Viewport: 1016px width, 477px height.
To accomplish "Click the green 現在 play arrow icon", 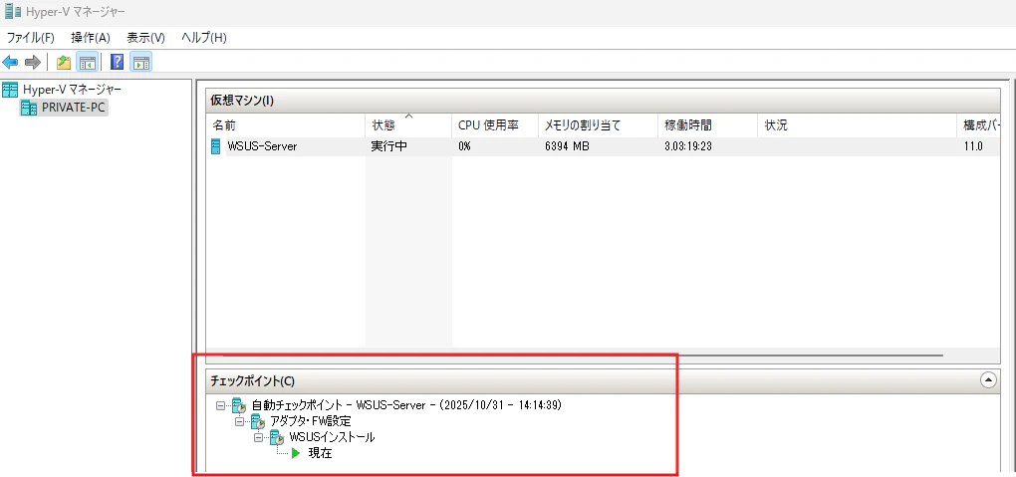I will 296,454.
